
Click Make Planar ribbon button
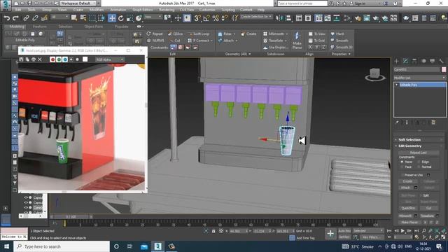297,41
